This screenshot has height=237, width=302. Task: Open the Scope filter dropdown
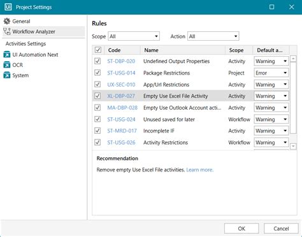click(134, 36)
